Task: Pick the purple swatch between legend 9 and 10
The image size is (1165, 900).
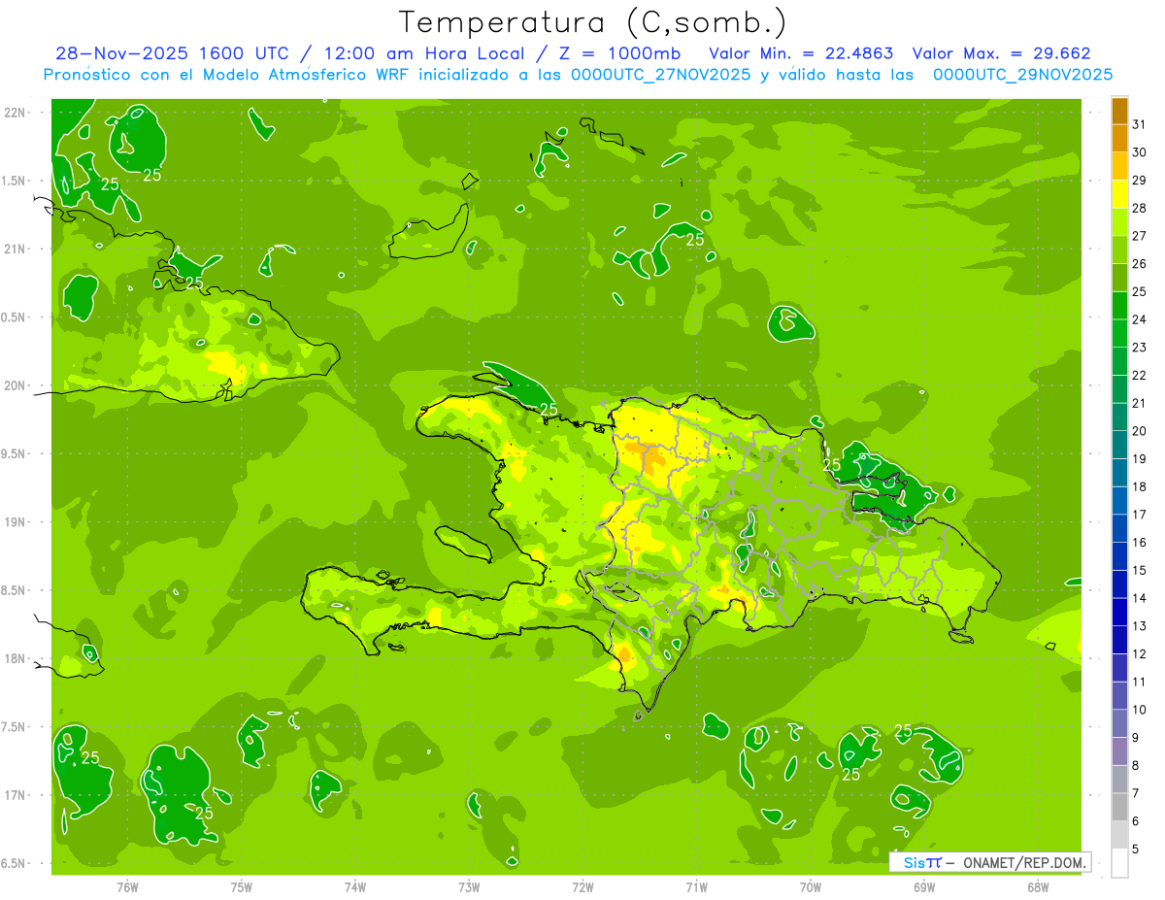Action: pyautogui.click(x=1119, y=723)
